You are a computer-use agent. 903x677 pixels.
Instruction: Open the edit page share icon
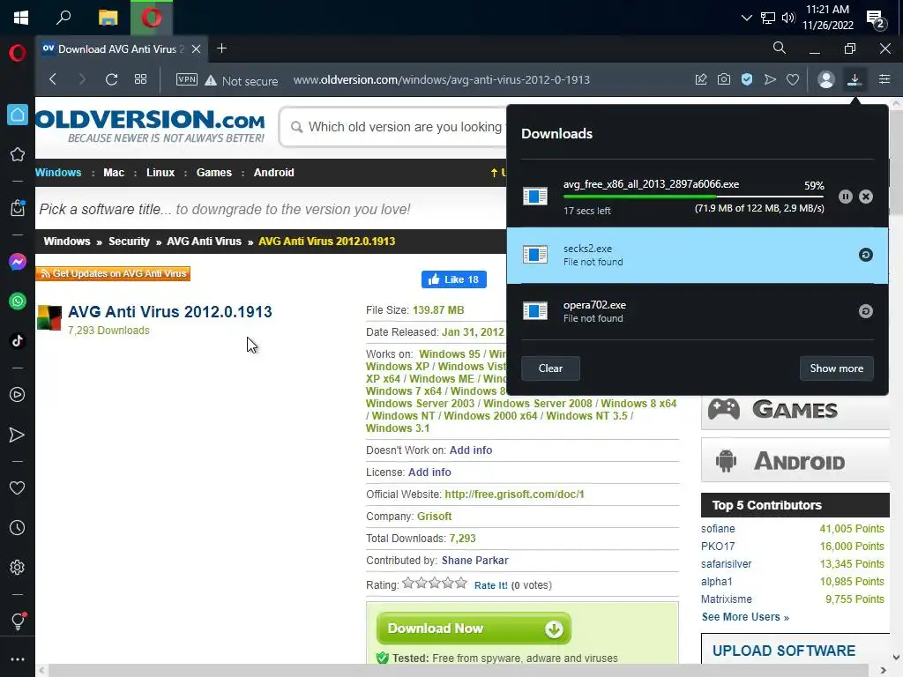click(701, 79)
